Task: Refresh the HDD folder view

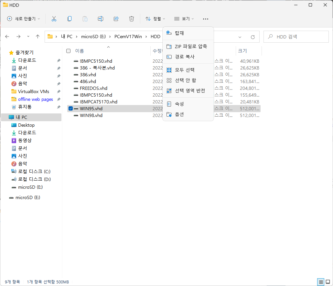Action: 253,37
